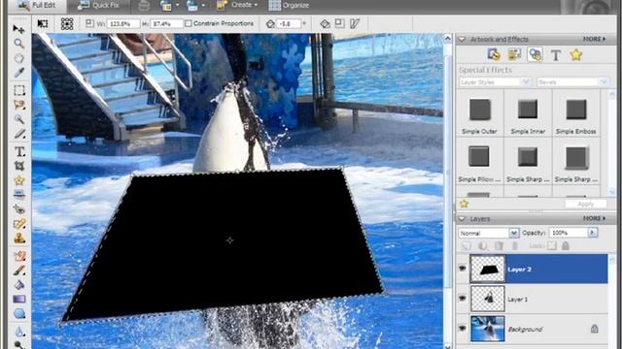Open MORE menu of Layers panel
The width and height of the screenshot is (622, 349).
tap(594, 218)
